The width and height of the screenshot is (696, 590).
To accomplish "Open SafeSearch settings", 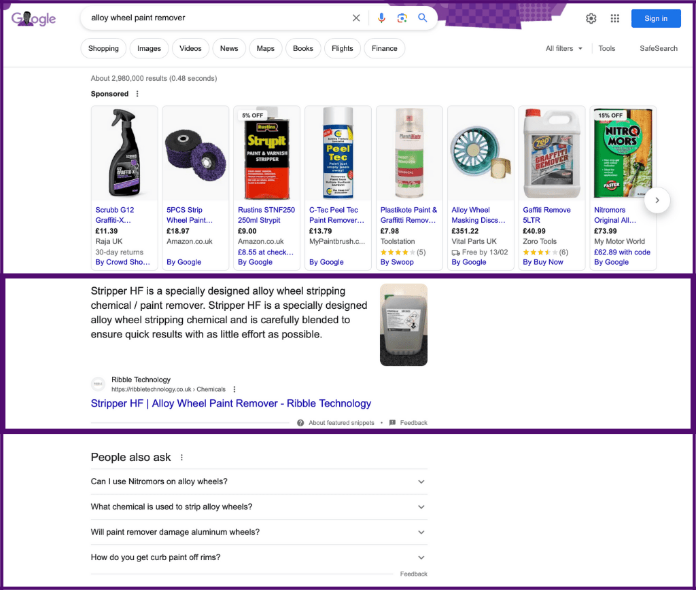I will tap(658, 48).
